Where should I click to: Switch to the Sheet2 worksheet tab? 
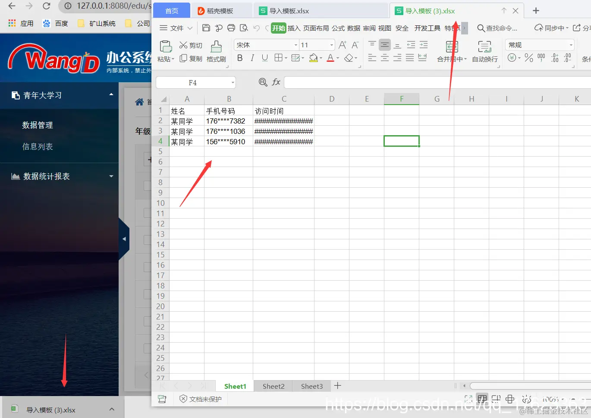point(273,386)
